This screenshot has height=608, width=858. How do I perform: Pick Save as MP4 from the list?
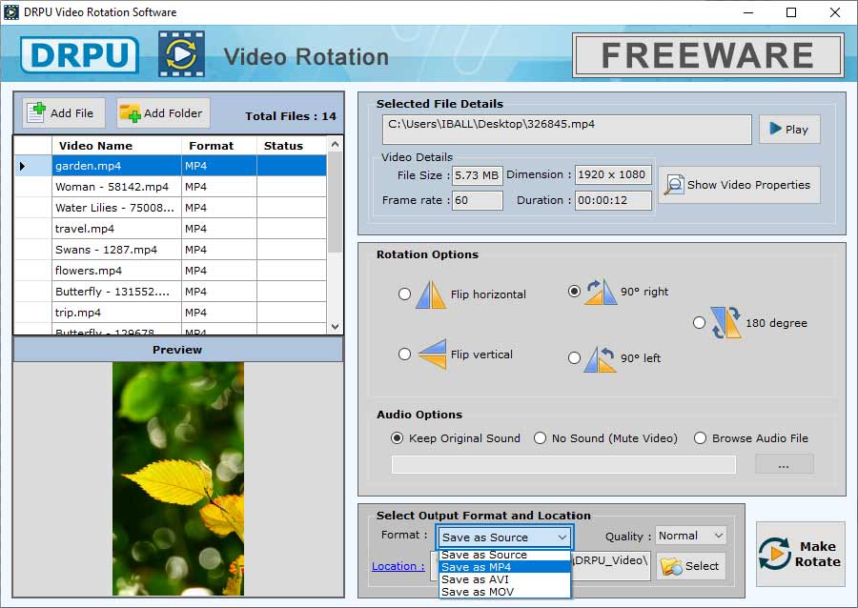point(504,567)
